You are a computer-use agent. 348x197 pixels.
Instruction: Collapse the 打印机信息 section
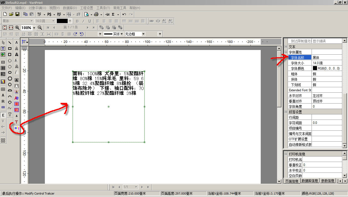(x=286, y=154)
